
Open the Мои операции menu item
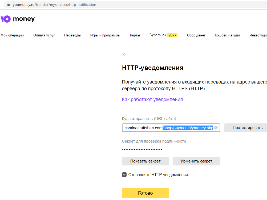12,35
